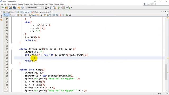Click the Clean and Build icon
Screen dimensions: 169x95
[55, 8]
